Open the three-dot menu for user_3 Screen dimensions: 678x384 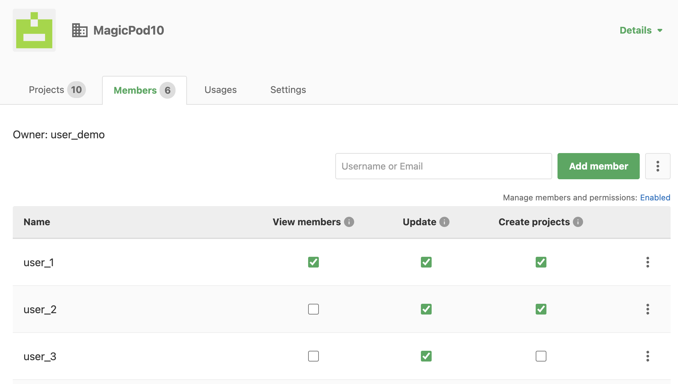pyautogui.click(x=648, y=356)
